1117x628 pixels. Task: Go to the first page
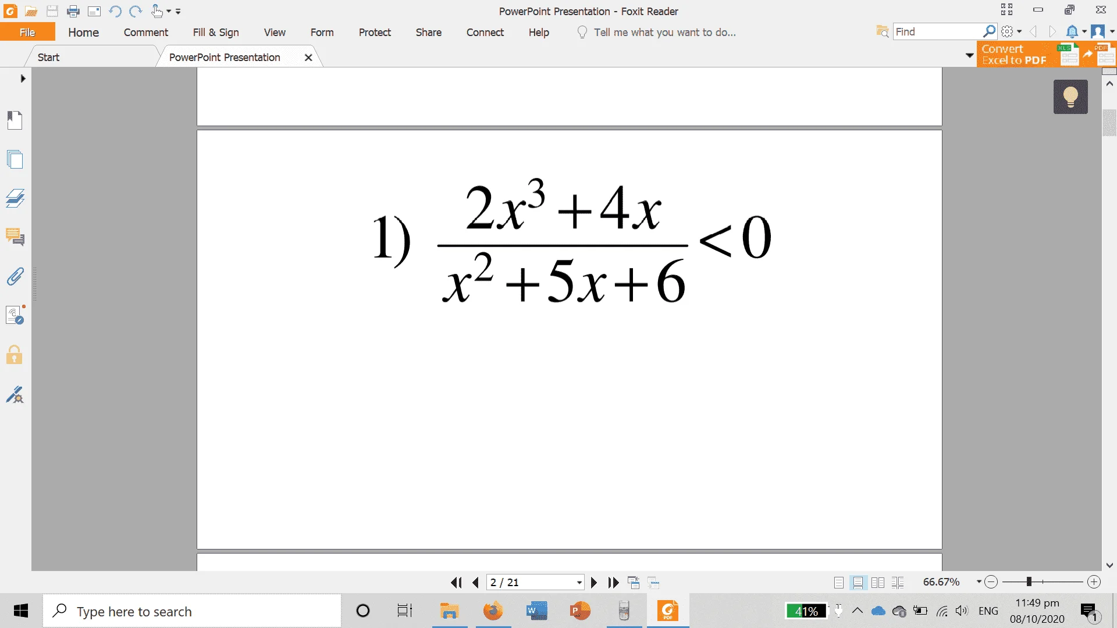(x=456, y=583)
